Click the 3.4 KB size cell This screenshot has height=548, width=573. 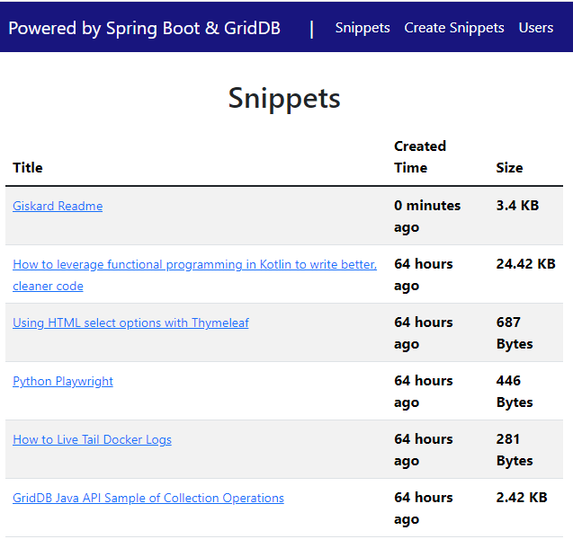click(x=517, y=206)
